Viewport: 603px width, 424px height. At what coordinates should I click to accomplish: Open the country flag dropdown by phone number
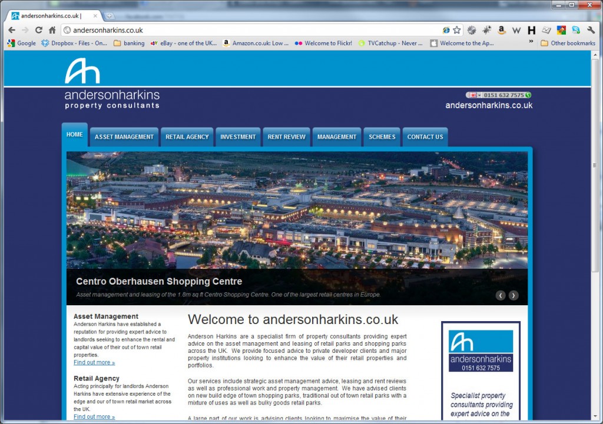click(474, 95)
